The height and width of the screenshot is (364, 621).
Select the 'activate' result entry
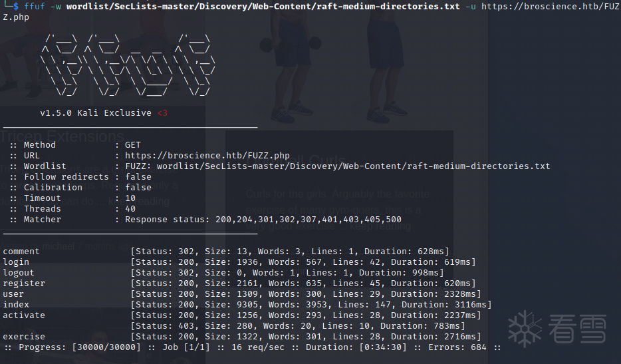point(242,315)
